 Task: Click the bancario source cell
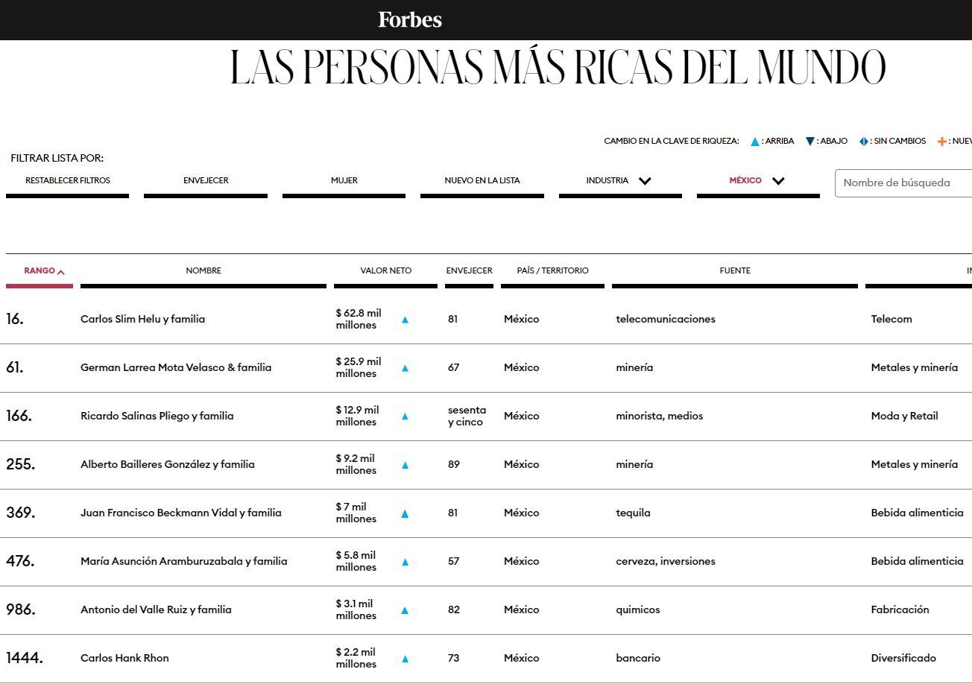[638, 658]
